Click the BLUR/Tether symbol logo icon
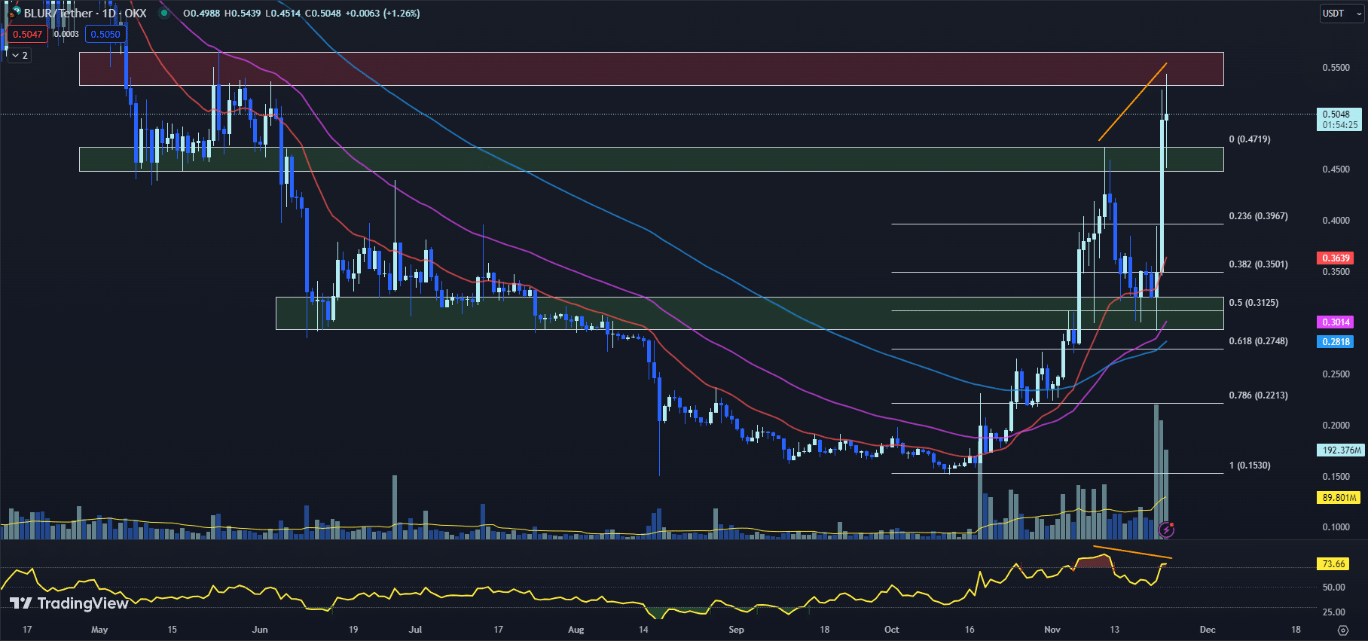This screenshot has height=641, width=1368. tap(12, 14)
